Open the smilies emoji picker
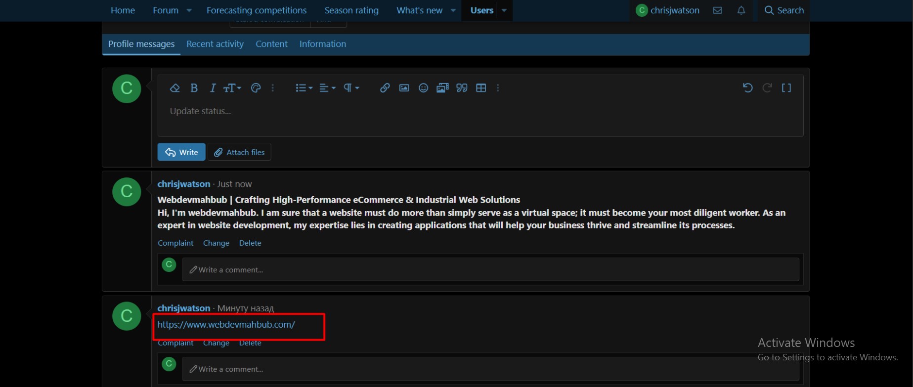 coord(423,88)
